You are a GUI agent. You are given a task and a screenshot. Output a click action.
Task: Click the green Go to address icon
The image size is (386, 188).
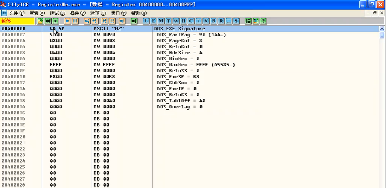[134, 21]
